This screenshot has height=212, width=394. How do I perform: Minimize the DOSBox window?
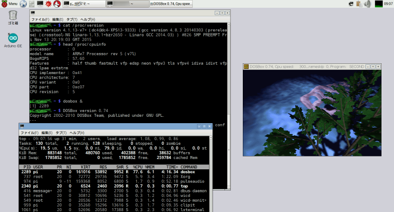click(368, 67)
